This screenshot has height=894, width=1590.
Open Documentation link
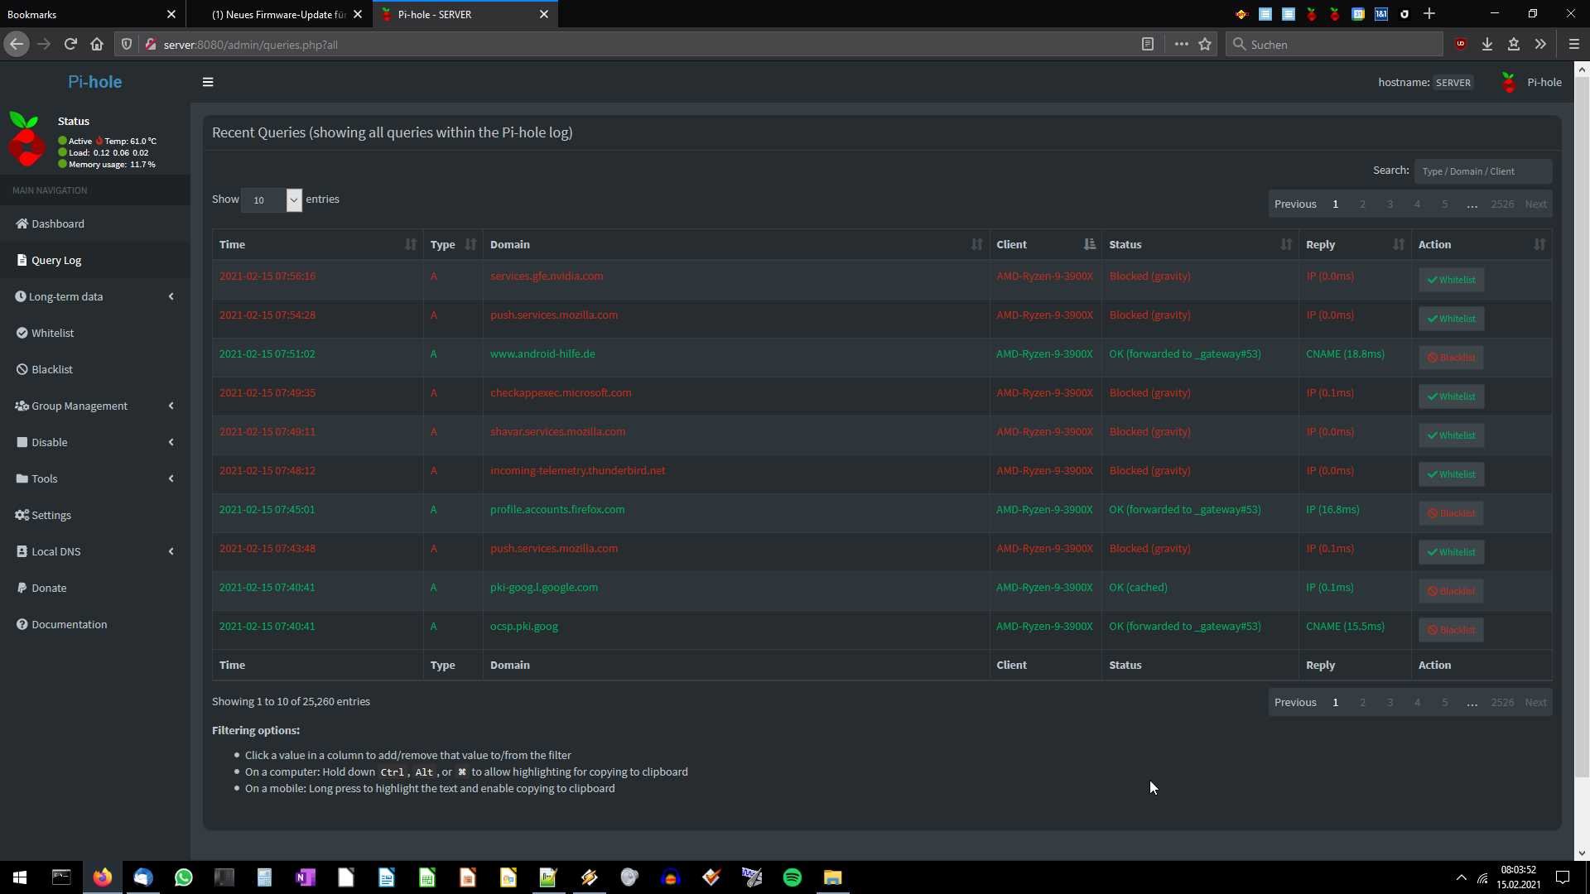(x=95, y=624)
